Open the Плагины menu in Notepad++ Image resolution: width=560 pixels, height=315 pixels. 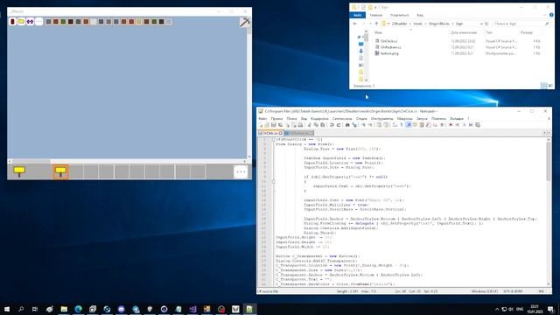tap(438, 119)
